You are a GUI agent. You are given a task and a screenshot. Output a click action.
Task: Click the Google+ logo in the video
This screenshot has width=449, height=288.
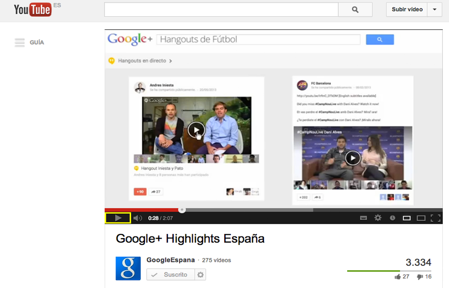click(x=130, y=39)
